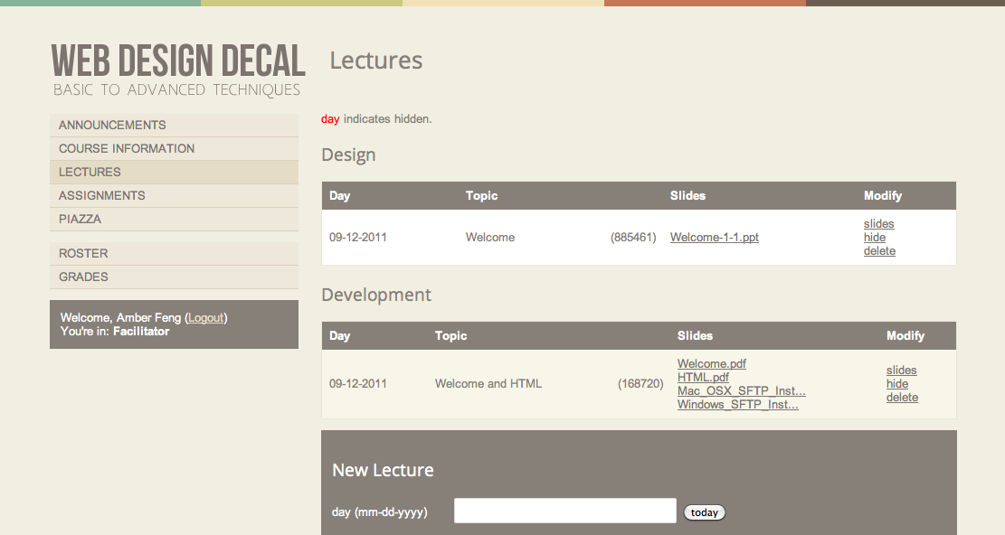
Task: Click the red 'day' hidden indicator text
Action: 330,119
